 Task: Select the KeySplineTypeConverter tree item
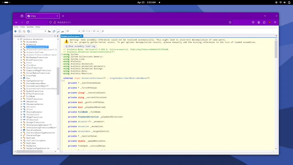(38, 148)
